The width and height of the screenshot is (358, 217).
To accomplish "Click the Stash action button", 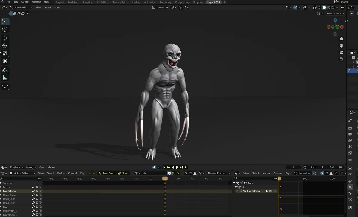I will (123, 173).
